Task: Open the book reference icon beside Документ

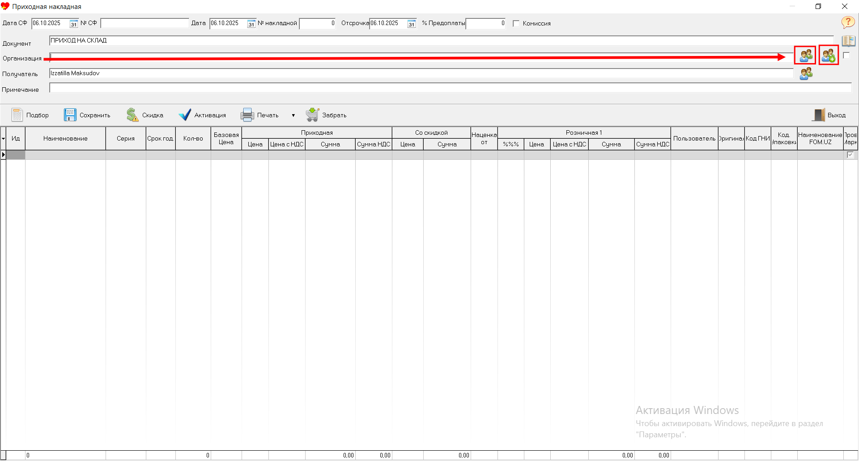Action: click(x=848, y=41)
